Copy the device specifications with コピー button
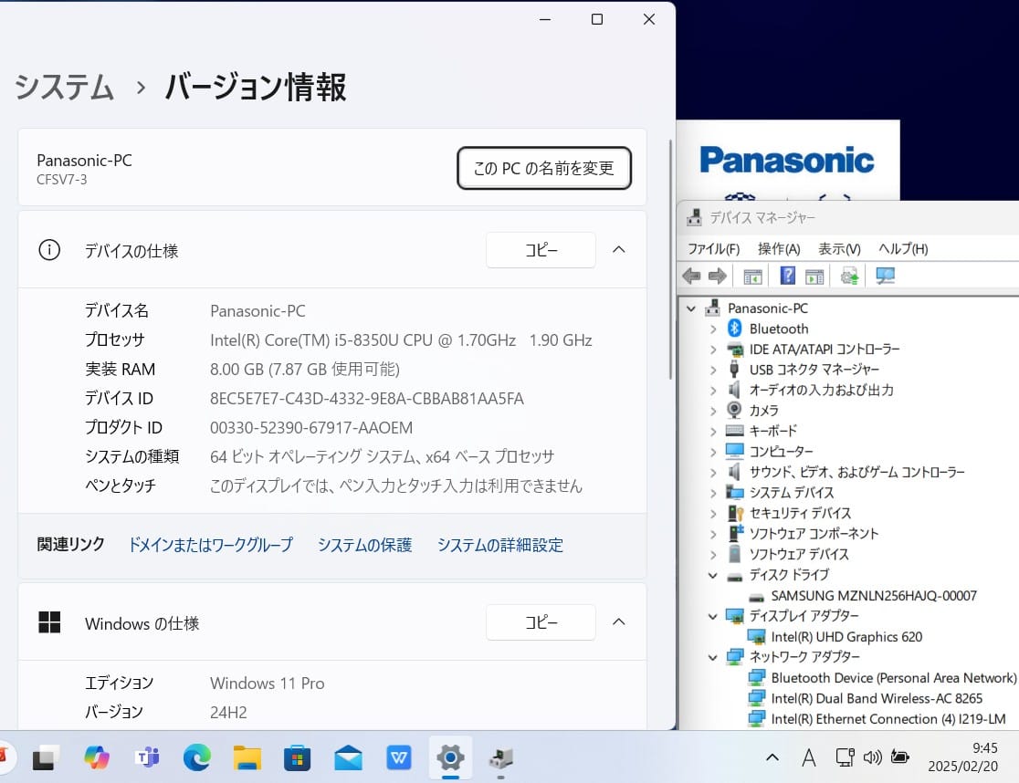The width and height of the screenshot is (1019, 783). 541,250
